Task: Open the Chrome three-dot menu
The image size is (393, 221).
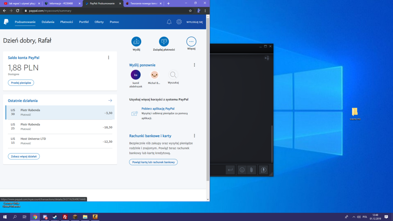Action: click(x=205, y=11)
